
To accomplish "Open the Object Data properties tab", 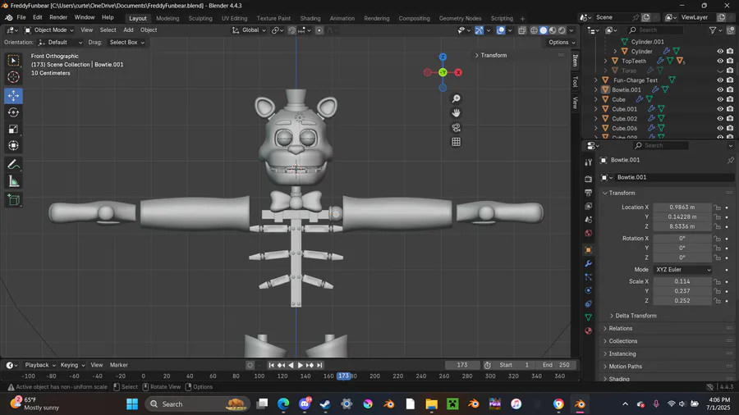I will [588, 317].
